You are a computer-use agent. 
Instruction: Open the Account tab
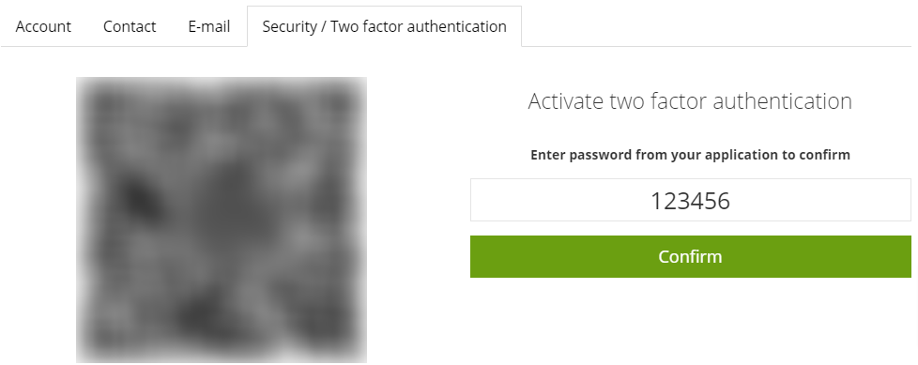[x=43, y=26]
